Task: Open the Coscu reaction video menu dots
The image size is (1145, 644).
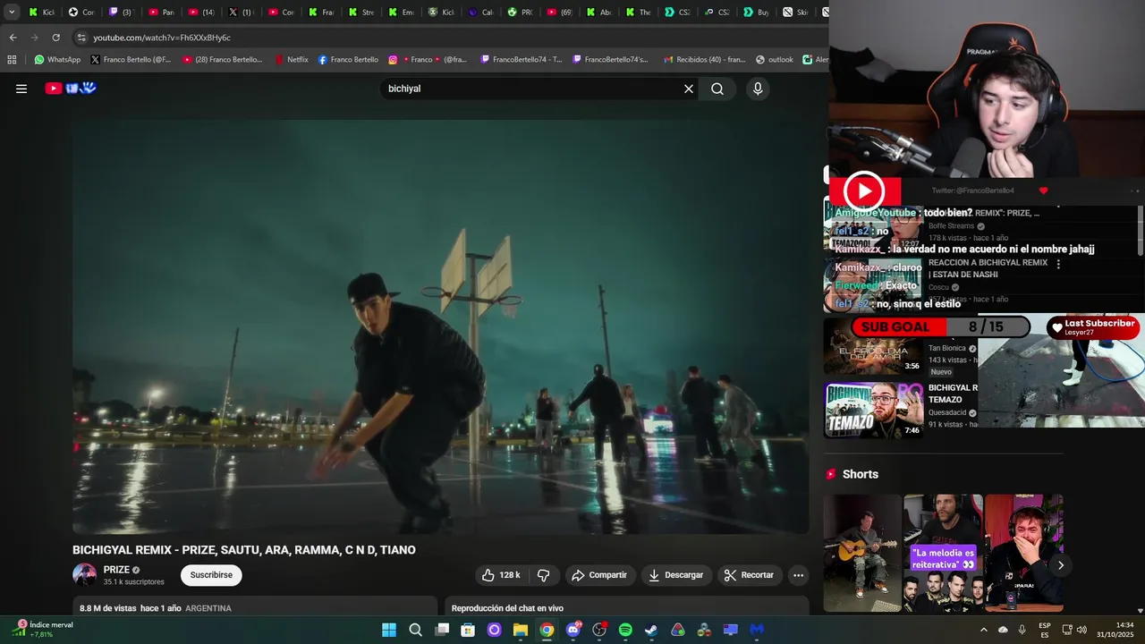Action: coord(1058,265)
